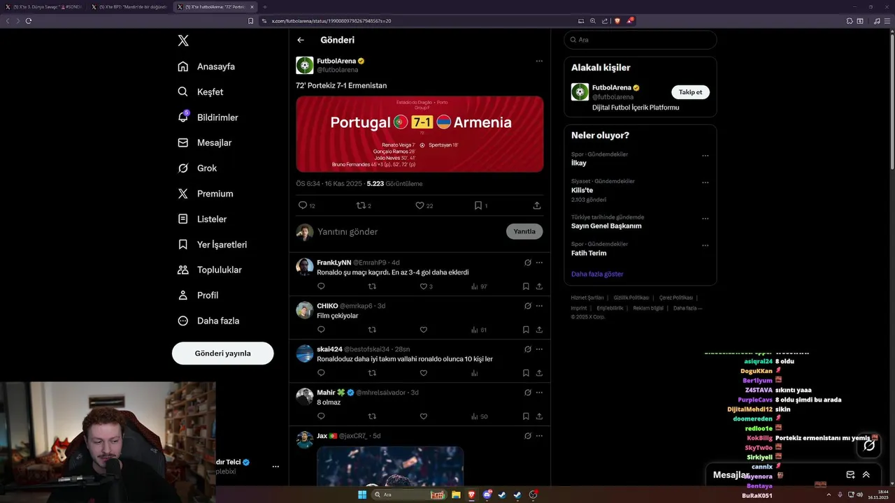Image resolution: width=895 pixels, height=503 pixels.
Task: Click Daha fazla göster link
Action: click(597, 274)
